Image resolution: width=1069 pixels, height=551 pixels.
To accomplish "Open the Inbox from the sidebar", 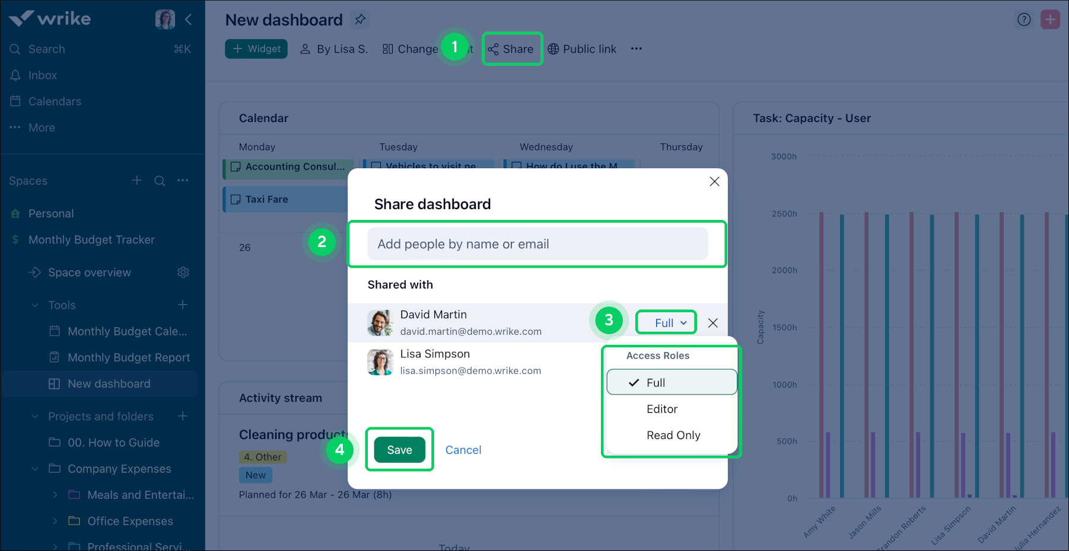I will (x=42, y=75).
